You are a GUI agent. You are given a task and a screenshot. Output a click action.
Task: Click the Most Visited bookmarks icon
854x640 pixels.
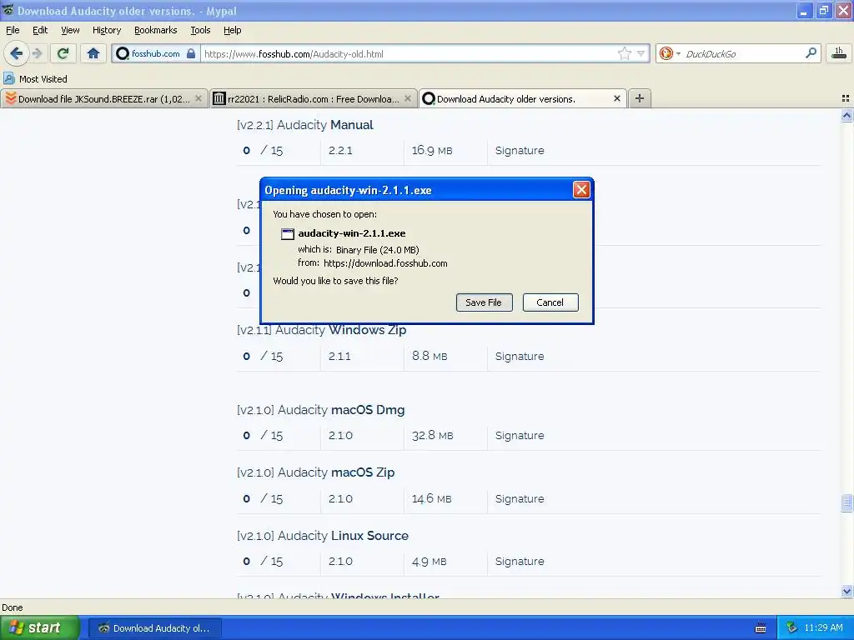[8, 78]
